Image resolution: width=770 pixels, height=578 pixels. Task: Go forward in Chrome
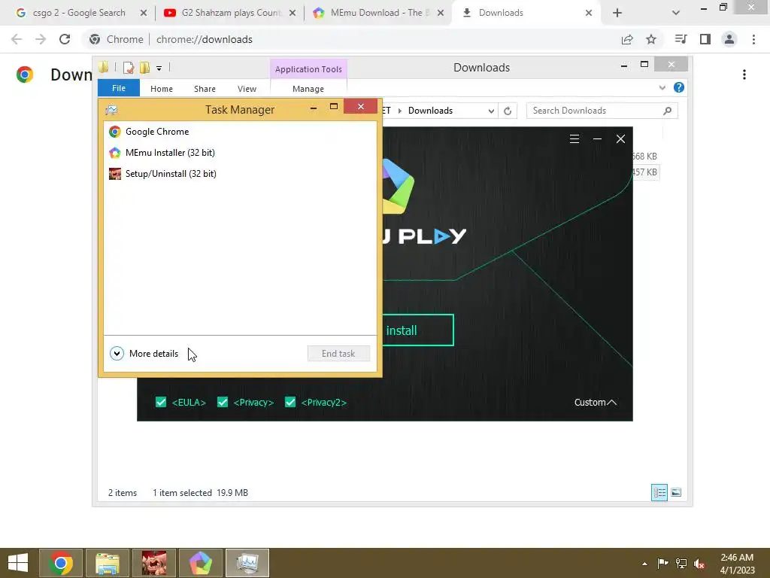pos(41,39)
